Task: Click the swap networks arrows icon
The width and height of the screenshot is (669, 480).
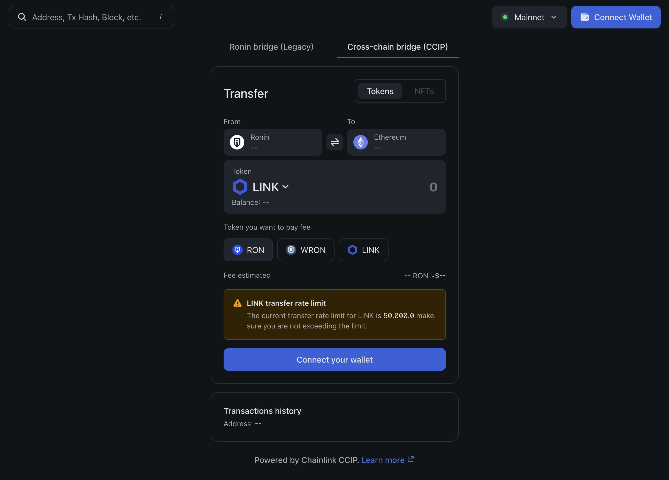Action: 334,142
